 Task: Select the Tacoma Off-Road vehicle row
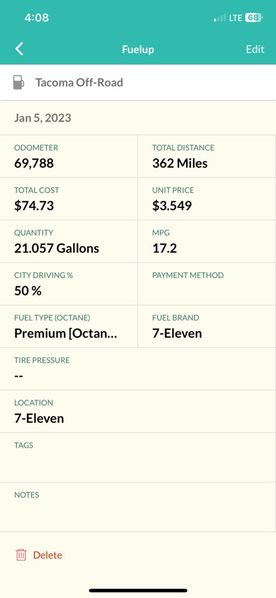tap(138, 82)
